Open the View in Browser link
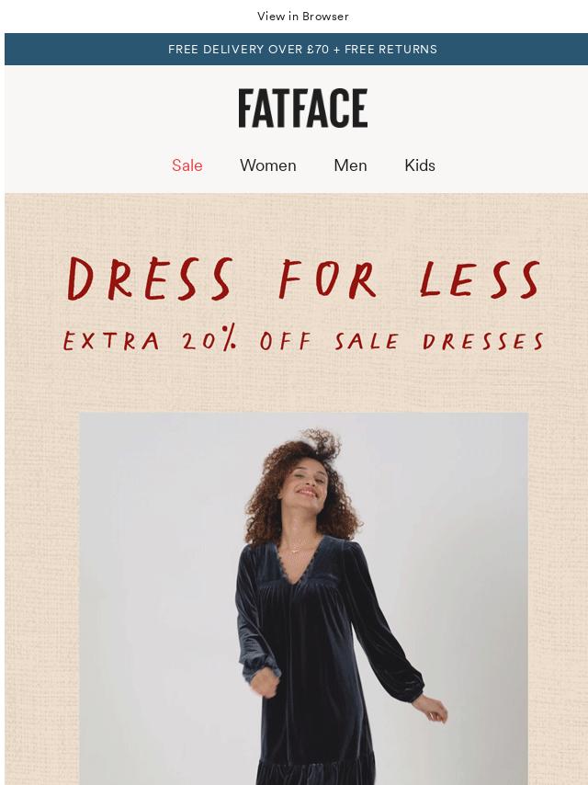588x785 pixels. point(303,16)
